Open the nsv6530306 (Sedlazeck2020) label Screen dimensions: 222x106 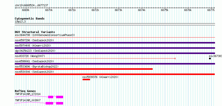[34, 72]
